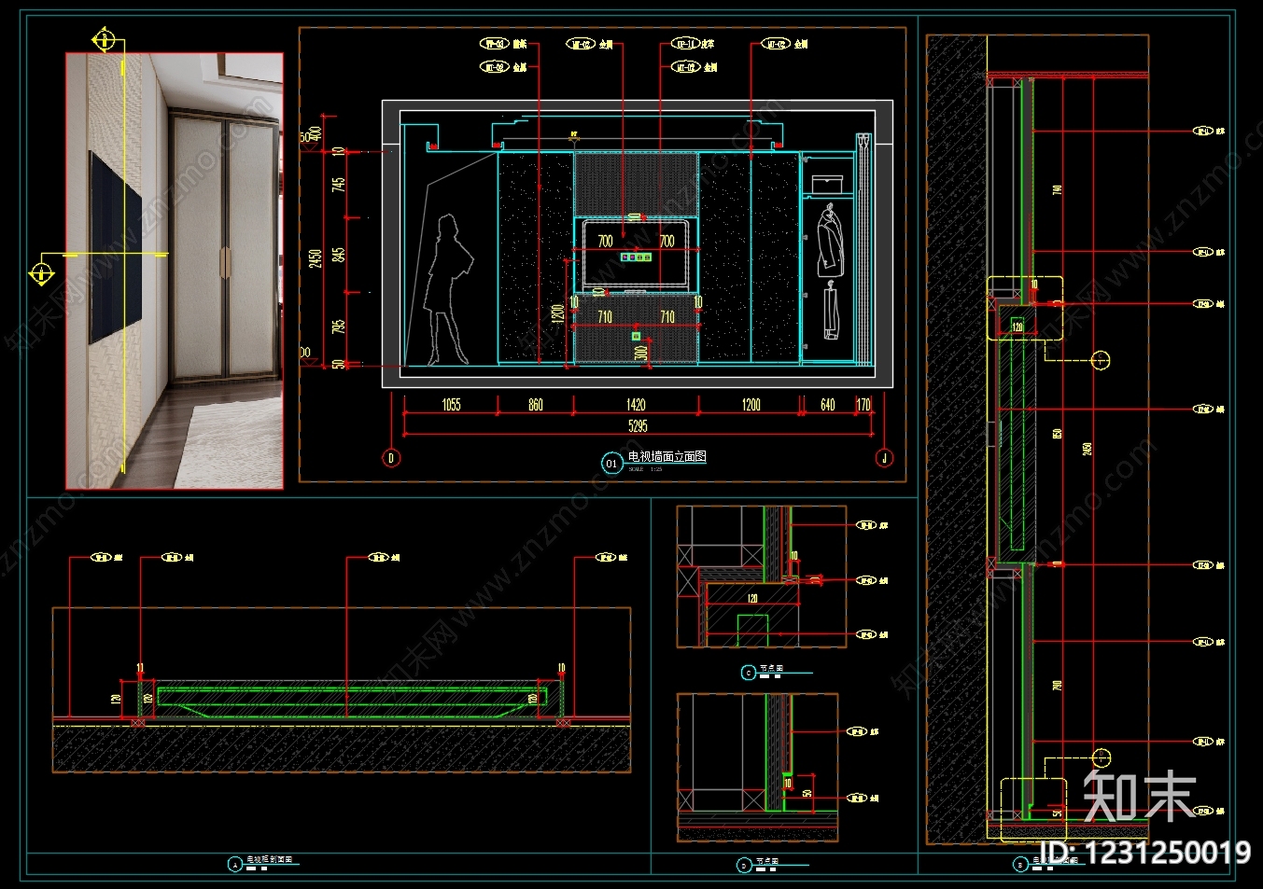
Task: Select the vertical dimension '795'
Action: 339,326
